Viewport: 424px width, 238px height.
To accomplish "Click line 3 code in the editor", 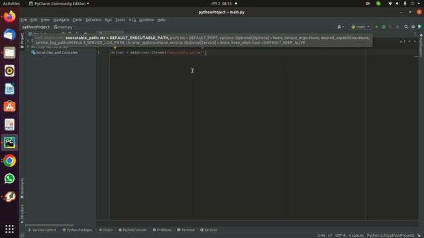I will 159,53.
